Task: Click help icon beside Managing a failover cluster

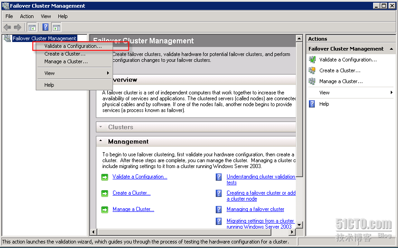Action: [x=218, y=210]
